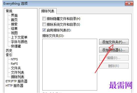Click the disabled 编辑(D)... button

click(114, 58)
